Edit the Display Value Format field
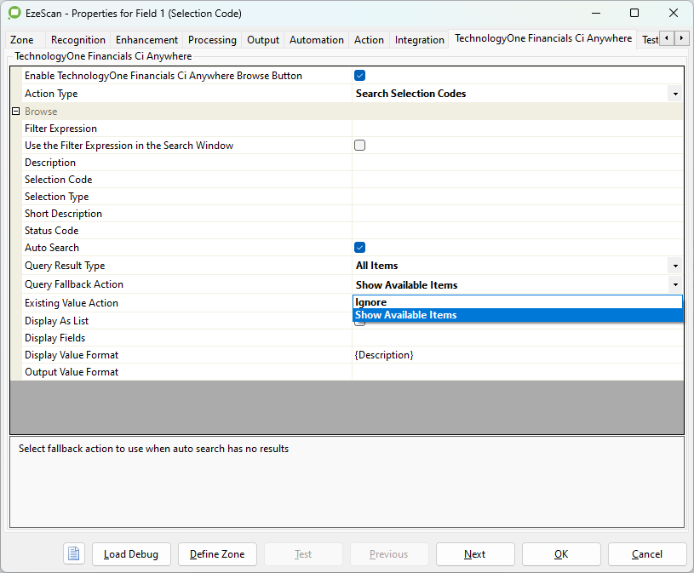 pos(517,355)
